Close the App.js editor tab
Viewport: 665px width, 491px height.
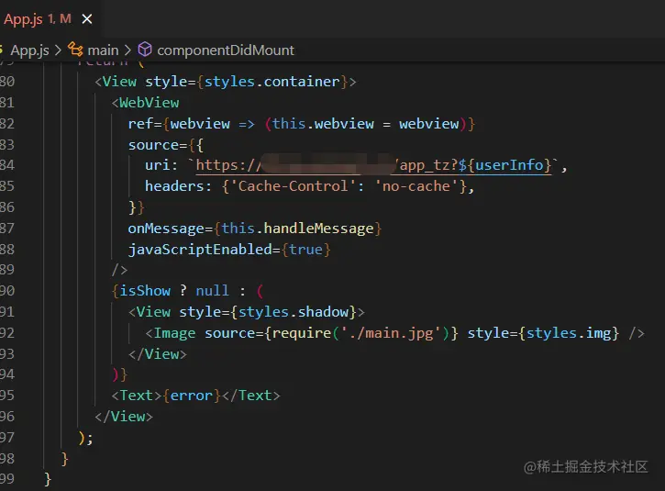coord(87,19)
